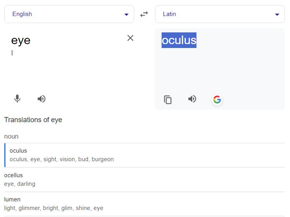The width and height of the screenshot is (290, 217).
Task: Click the 'noun' part-of-speech label
Action: click(11, 137)
